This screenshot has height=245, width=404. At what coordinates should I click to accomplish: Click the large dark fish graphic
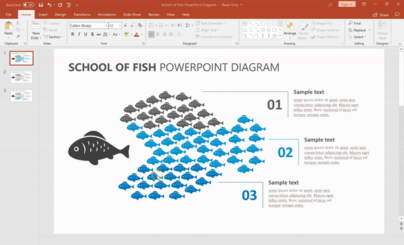tap(99, 148)
